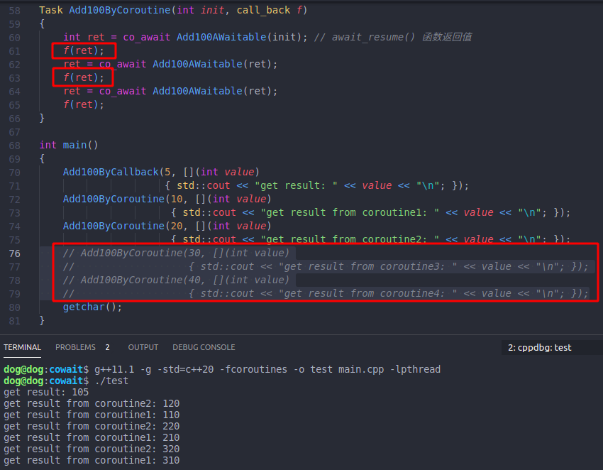
Task: Click line number 58 in the gutter
Action: pyautogui.click(x=14, y=10)
